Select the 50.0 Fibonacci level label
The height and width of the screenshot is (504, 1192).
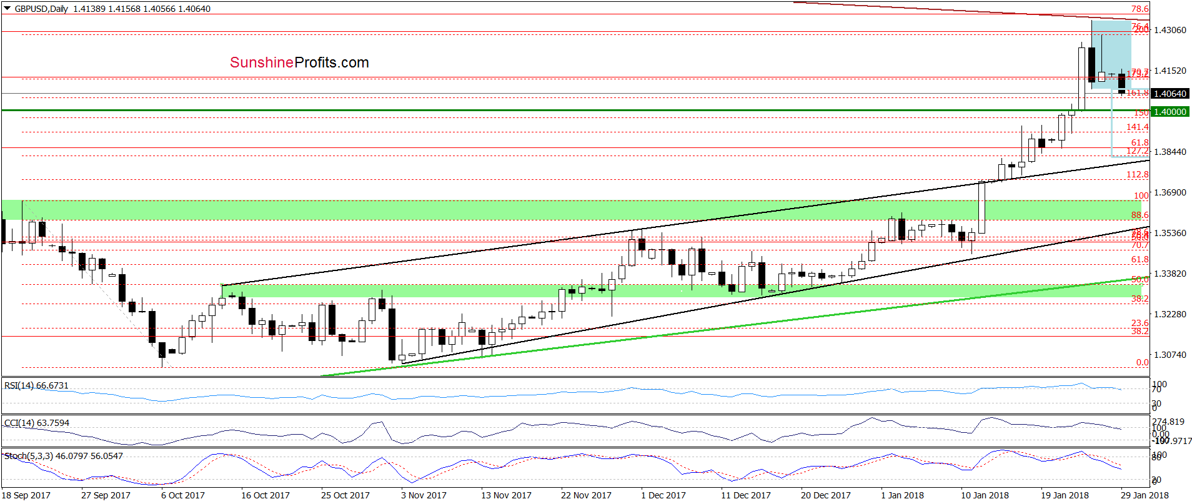pyautogui.click(x=1140, y=279)
